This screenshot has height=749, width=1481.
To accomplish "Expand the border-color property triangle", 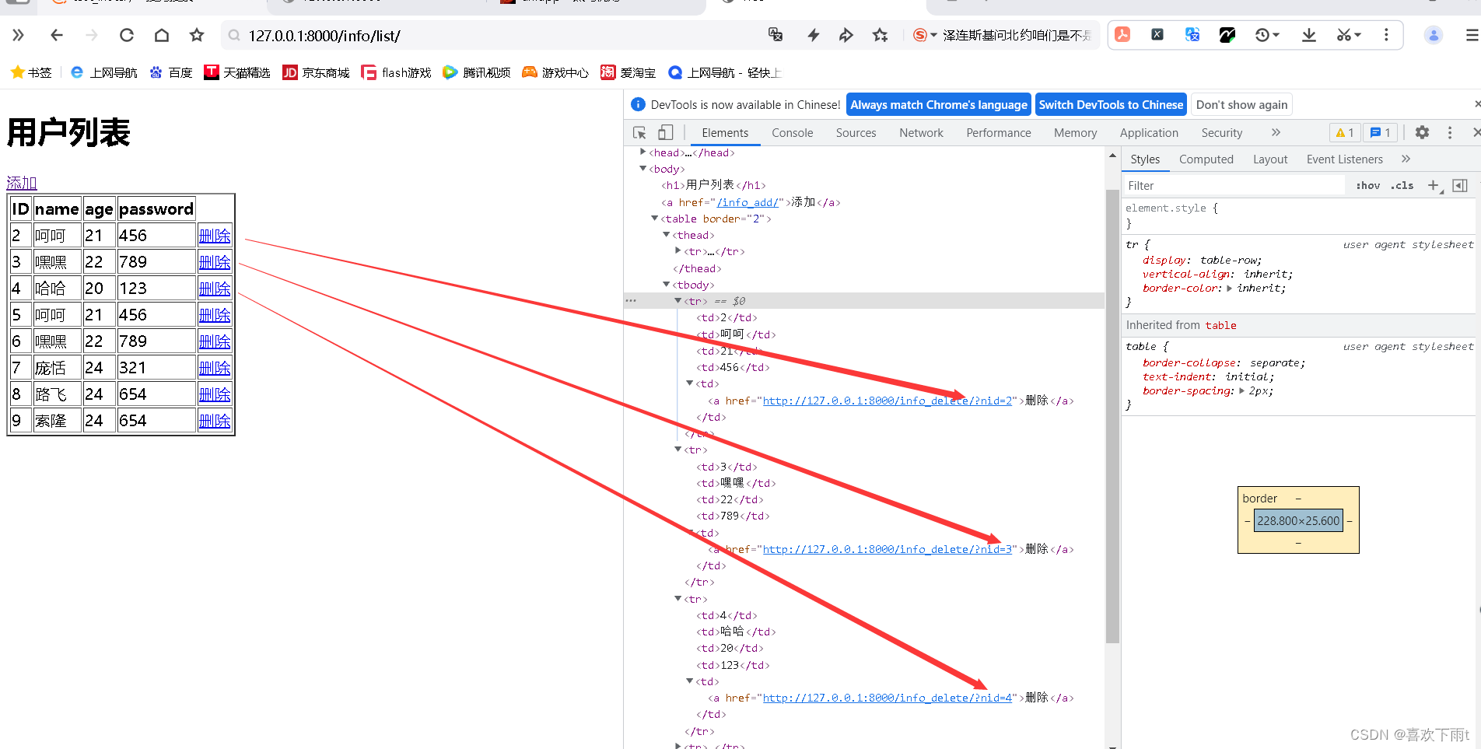I will pos(1229,289).
